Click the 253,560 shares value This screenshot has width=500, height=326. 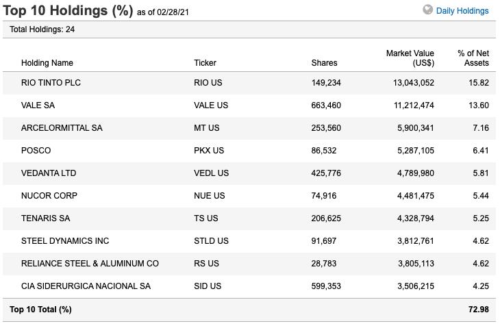(326, 128)
